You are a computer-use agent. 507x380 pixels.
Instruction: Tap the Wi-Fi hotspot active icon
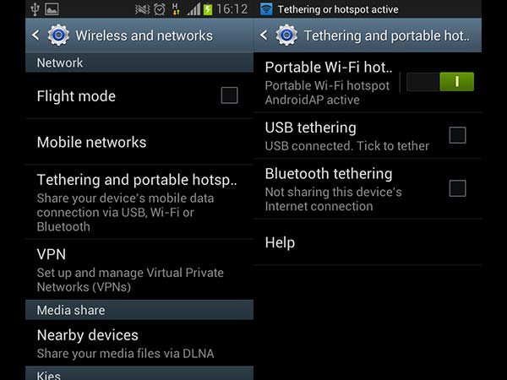(266, 9)
